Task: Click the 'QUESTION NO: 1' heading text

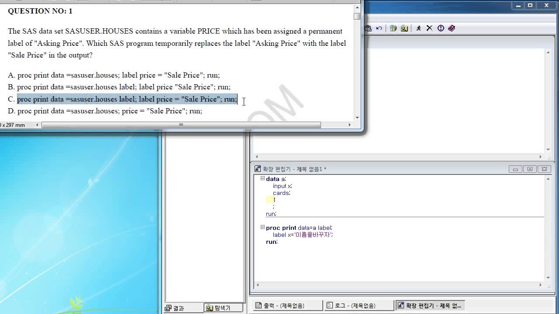Action: [40, 11]
